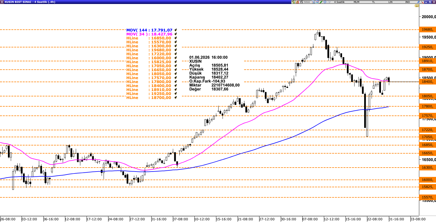Toggle the checkmark for HLine 15825,00

(176, 62)
